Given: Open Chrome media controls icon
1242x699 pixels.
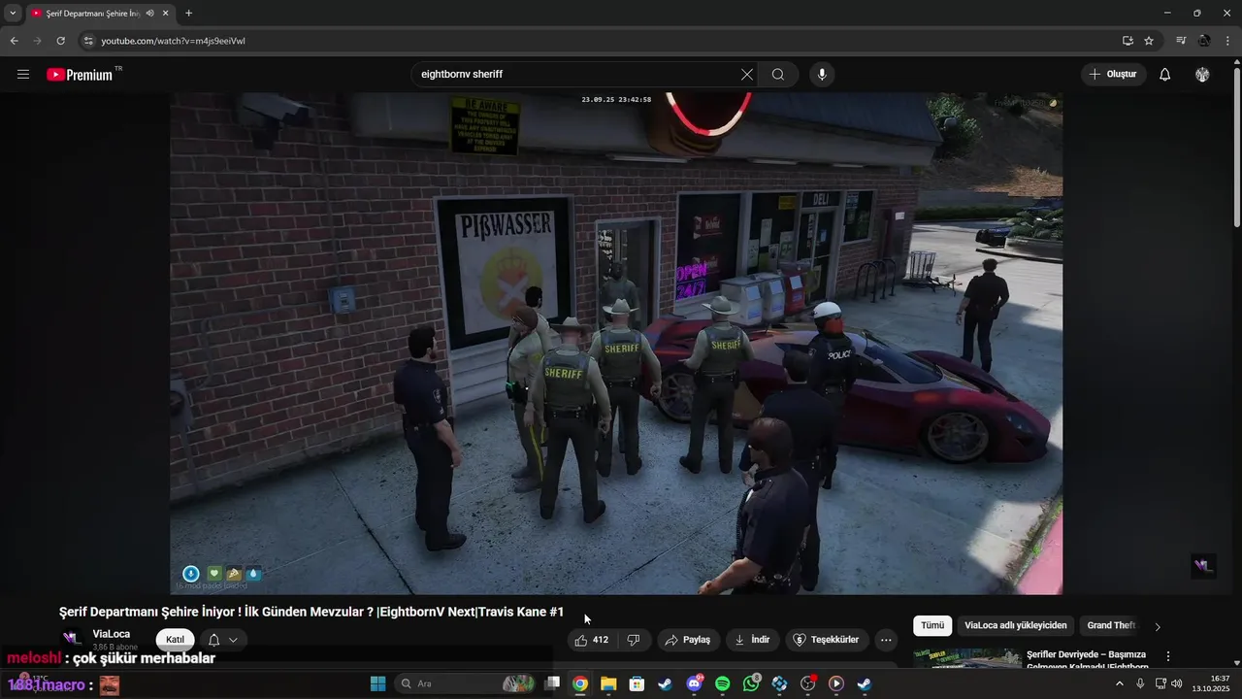Looking at the screenshot, I should point(1181,41).
